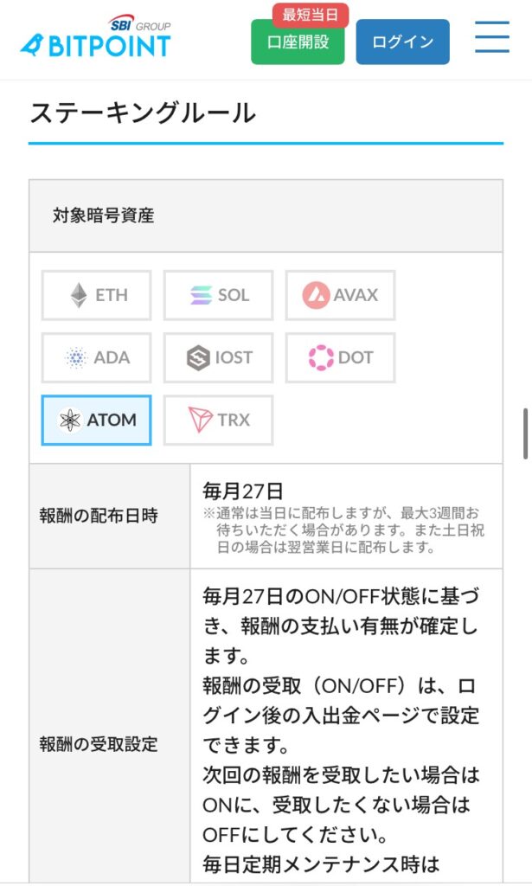Click the page scrollbar thumb
Viewport: 532px width, 886px height.
[x=525, y=433]
